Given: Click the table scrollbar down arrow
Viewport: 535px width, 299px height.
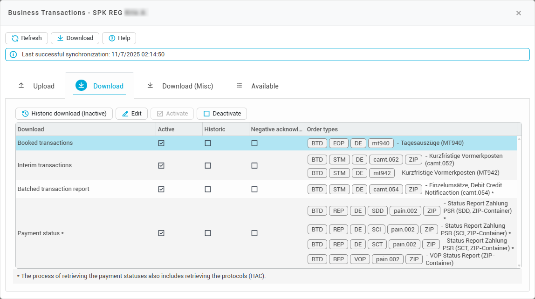Looking at the screenshot, I should (519, 265).
